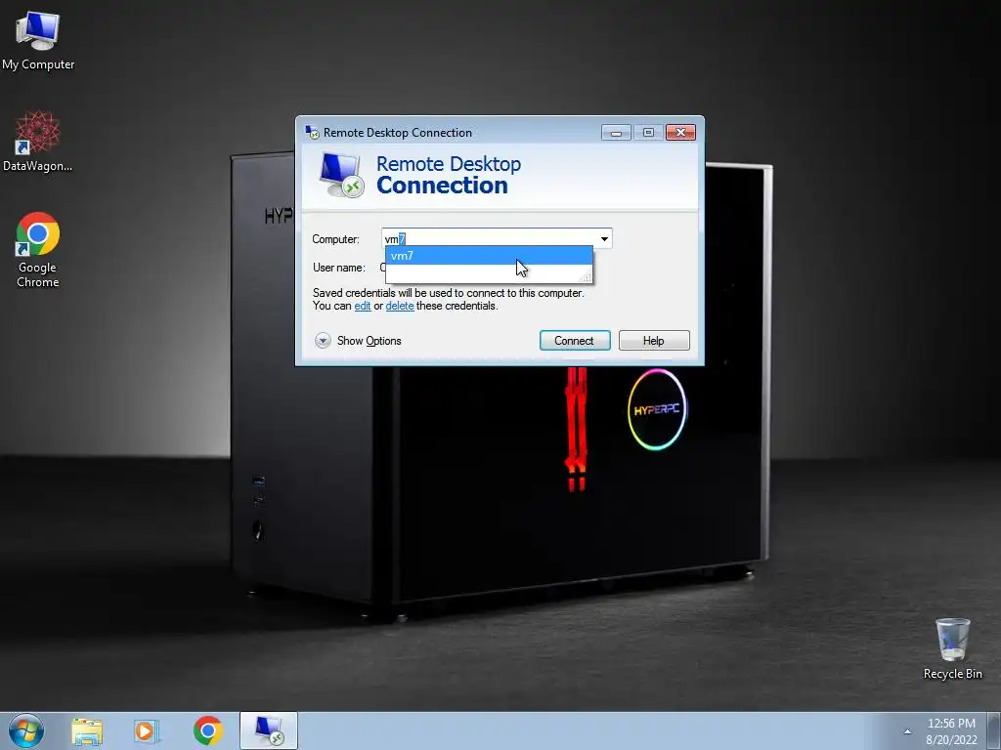The image size is (1001, 750).
Task: Open the Recycle Bin
Action: click(x=952, y=648)
